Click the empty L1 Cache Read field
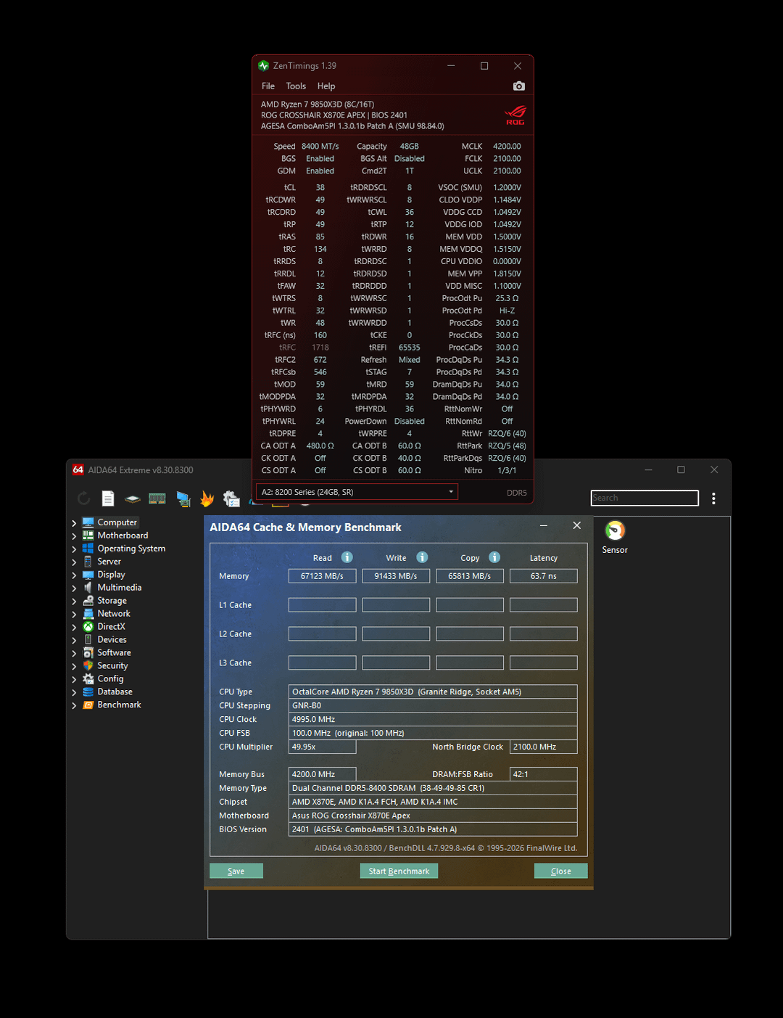 323,605
